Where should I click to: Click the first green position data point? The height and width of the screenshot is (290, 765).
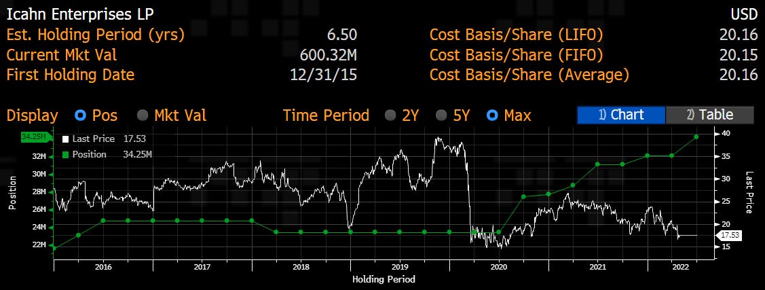click(54, 249)
